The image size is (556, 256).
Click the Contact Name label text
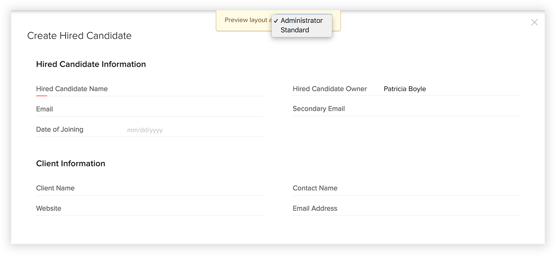315,188
